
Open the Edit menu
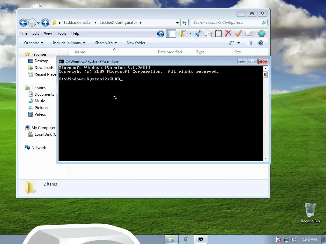point(36,33)
